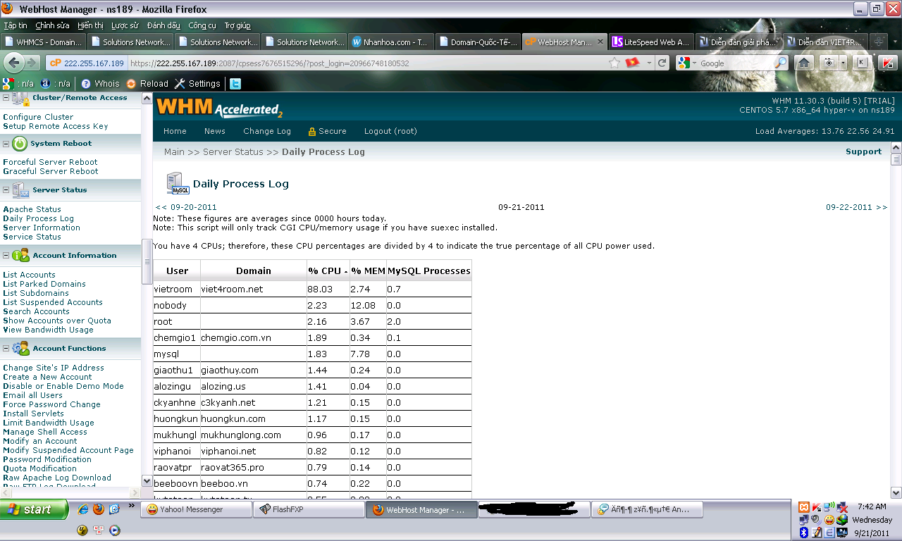Open the address bar history dropdown arrow
902x541 pixels.
coord(648,63)
